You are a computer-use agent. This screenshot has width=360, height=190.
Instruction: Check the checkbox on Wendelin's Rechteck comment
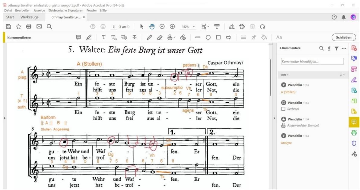(283, 109)
